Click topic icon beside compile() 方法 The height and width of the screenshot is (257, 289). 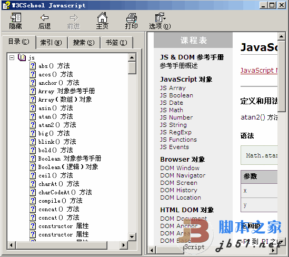tap(33, 201)
